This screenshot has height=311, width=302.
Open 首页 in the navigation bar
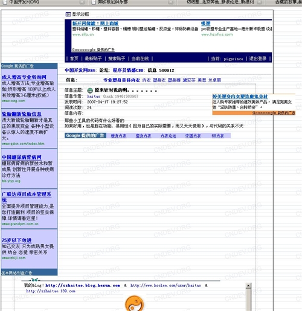coord(74,59)
